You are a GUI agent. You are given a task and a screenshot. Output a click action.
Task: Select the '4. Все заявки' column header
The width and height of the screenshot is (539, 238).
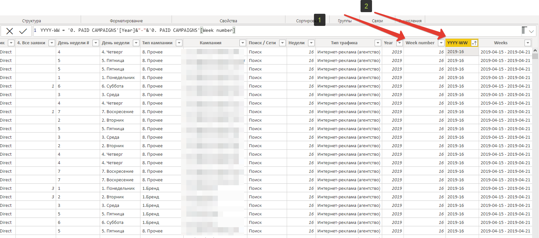31,43
